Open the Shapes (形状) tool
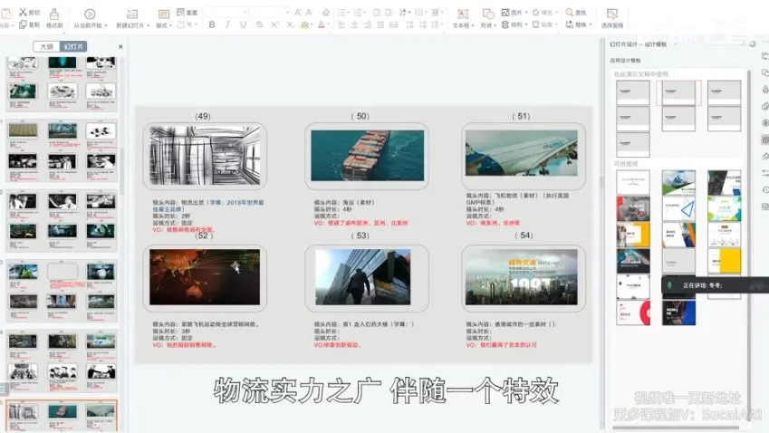 coord(486,14)
